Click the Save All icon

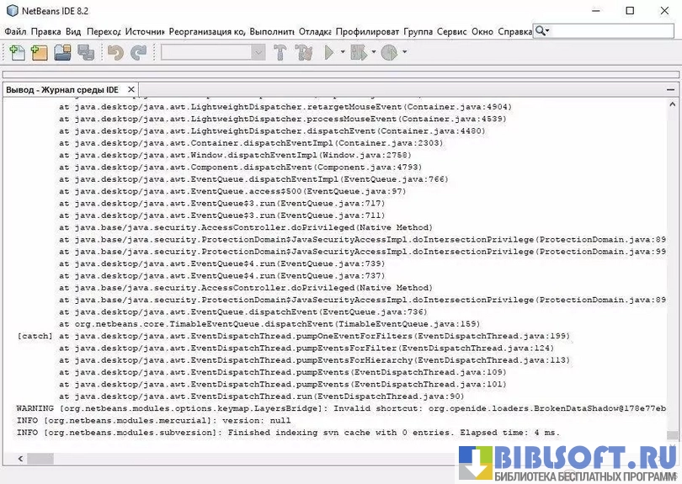pos(85,53)
